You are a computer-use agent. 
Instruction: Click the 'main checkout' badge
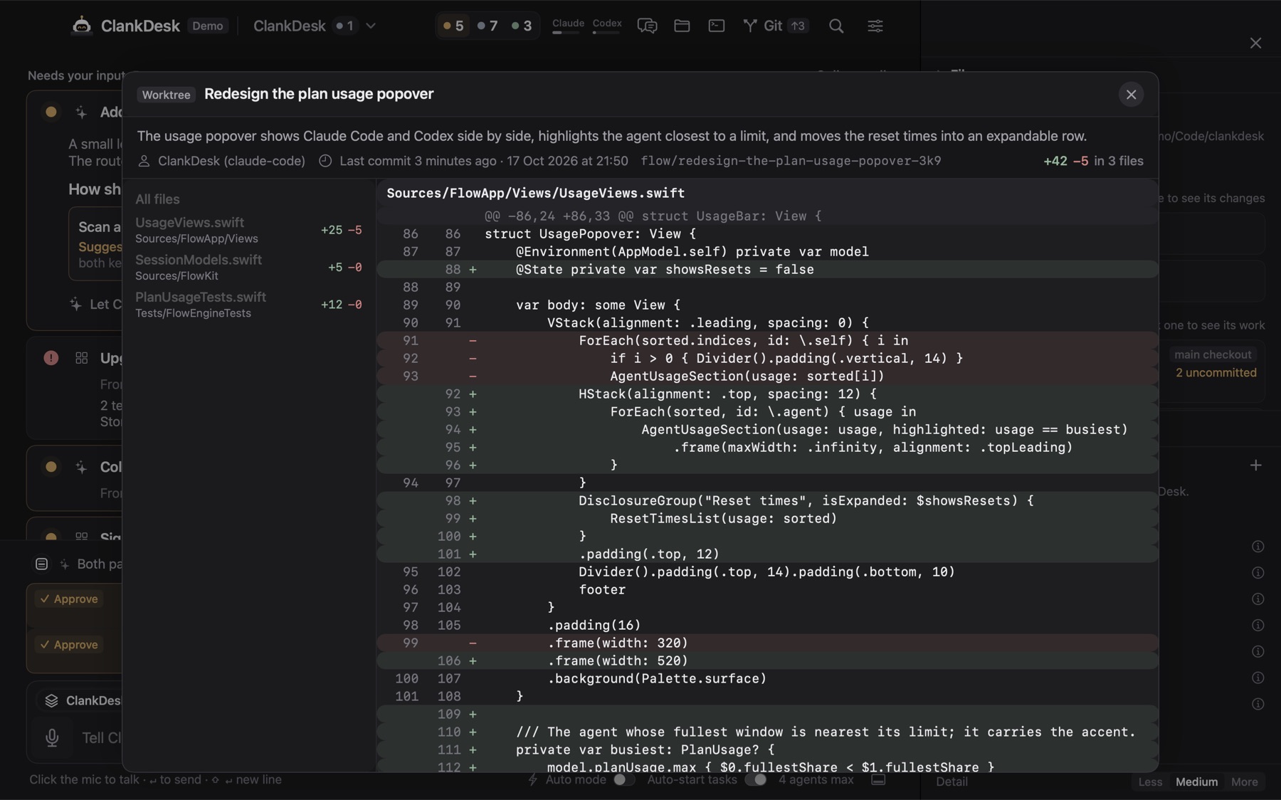tap(1213, 354)
